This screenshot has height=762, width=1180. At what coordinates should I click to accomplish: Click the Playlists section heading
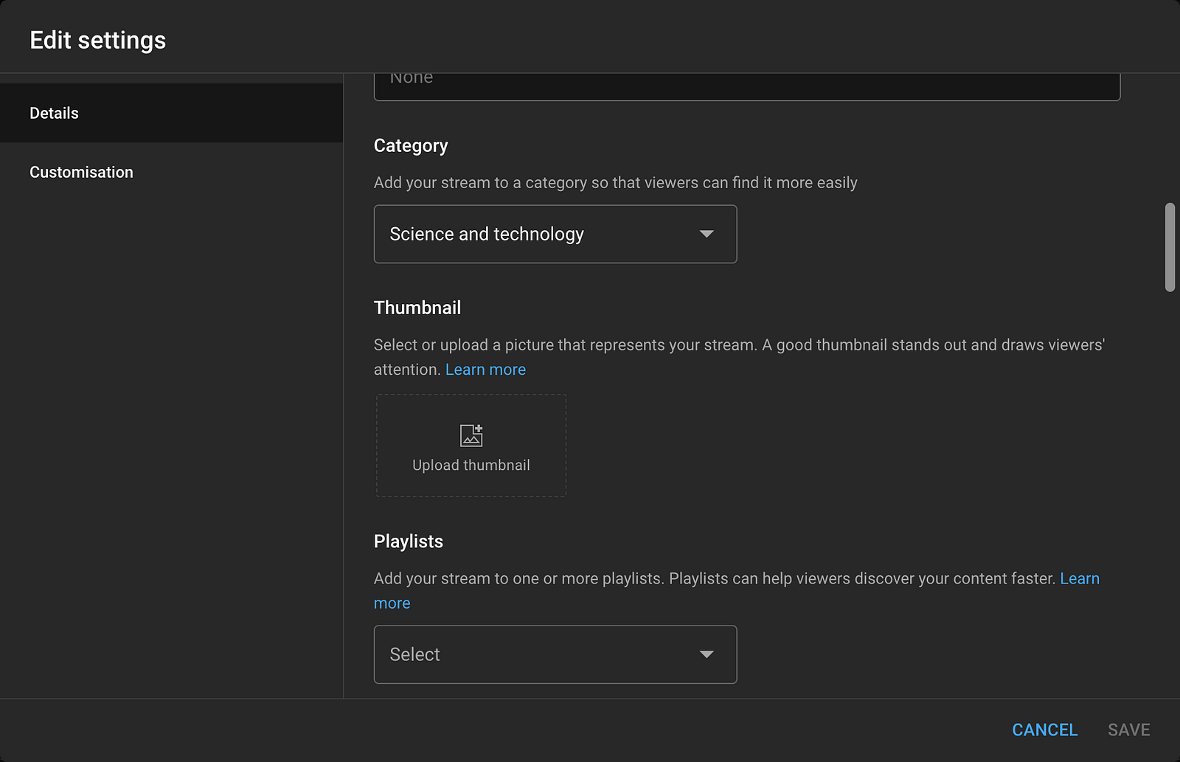pyautogui.click(x=409, y=541)
